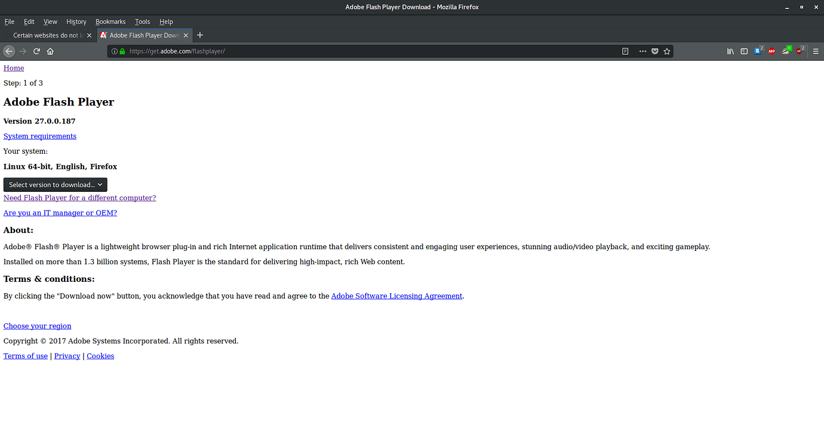Click the 'Step: 1 of 3' text
The image size is (824, 441).
pyautogui.click(x=23, y=83)
